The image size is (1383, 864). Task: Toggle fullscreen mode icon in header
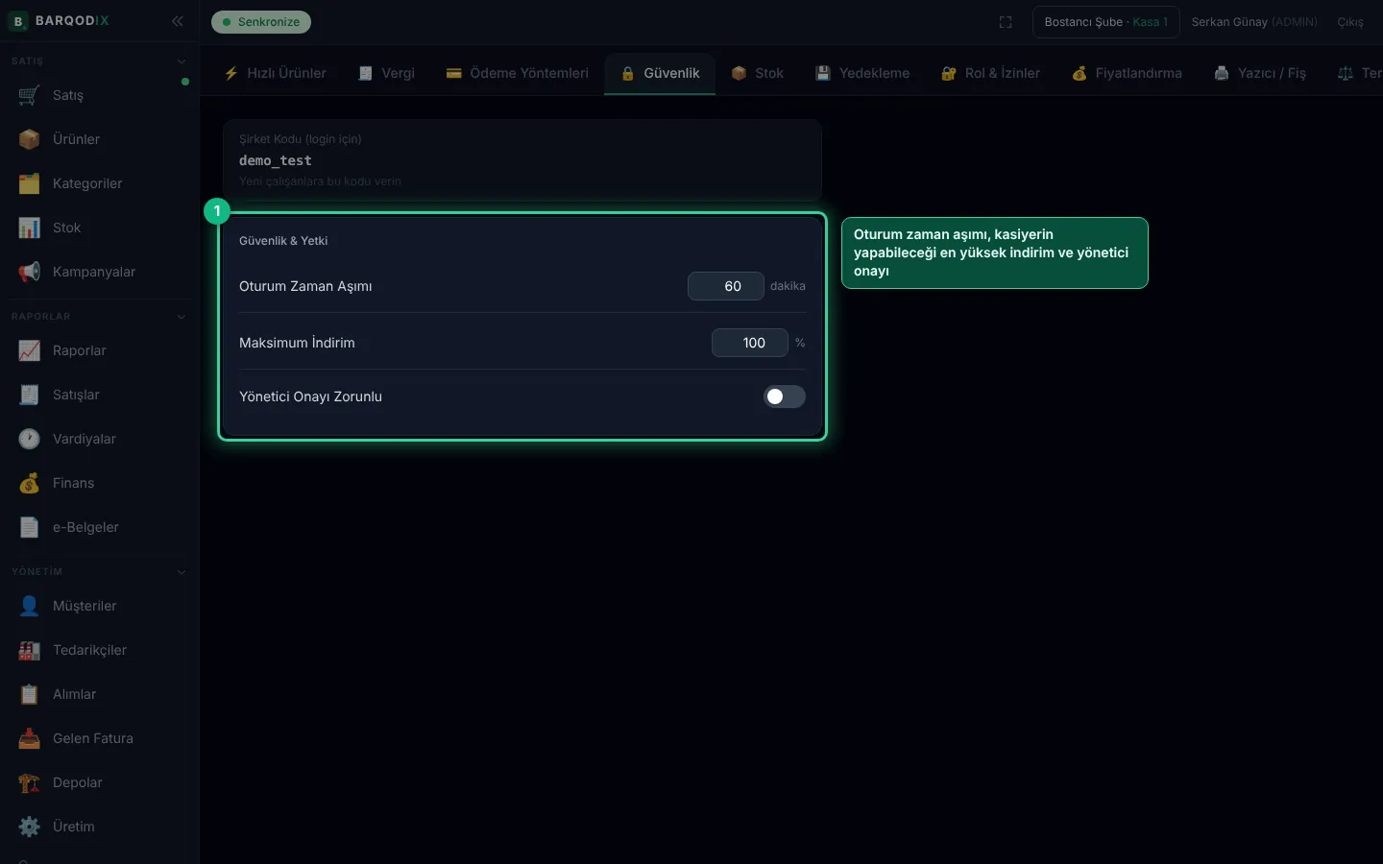[1006, 22]
